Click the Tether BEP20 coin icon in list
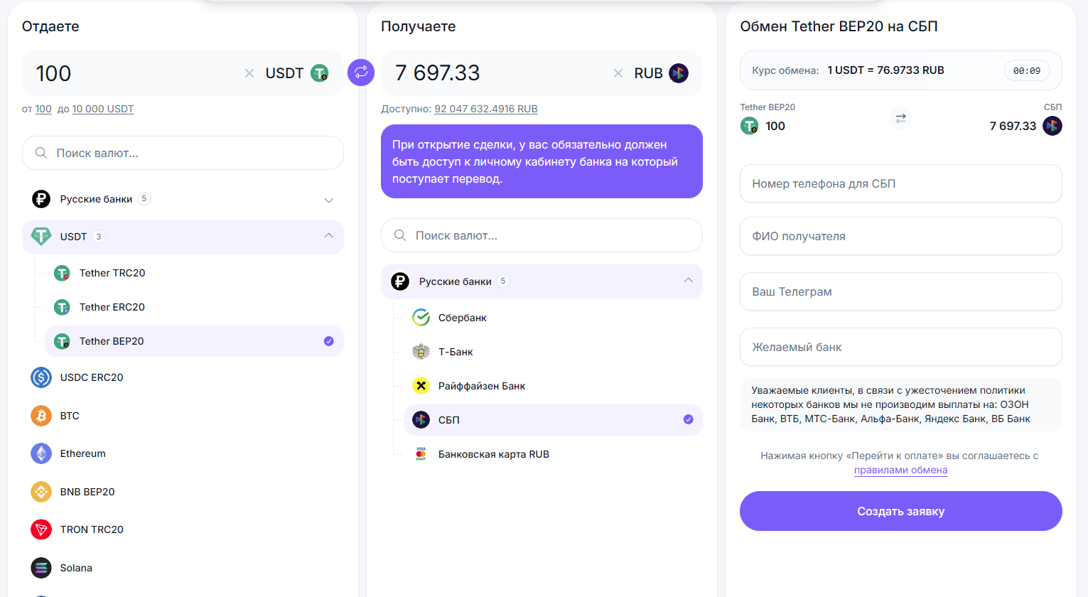The height and width of the screenshot is (597, 1088). 63,341
